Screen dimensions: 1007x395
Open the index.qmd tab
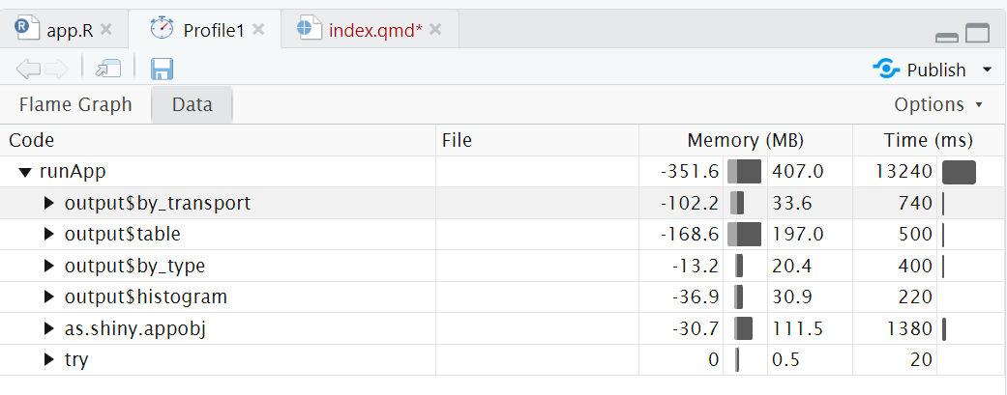[374, 29]
